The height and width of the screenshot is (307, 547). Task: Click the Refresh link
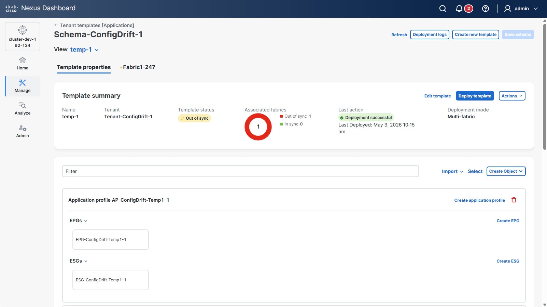[399, 35]
